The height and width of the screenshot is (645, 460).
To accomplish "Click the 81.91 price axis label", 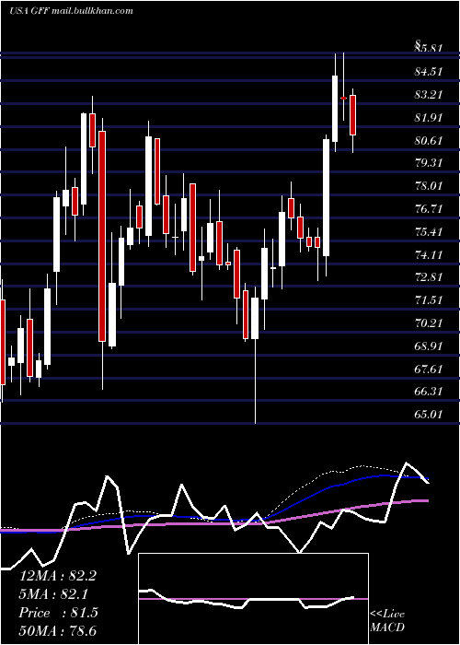I will coord(428,118).
